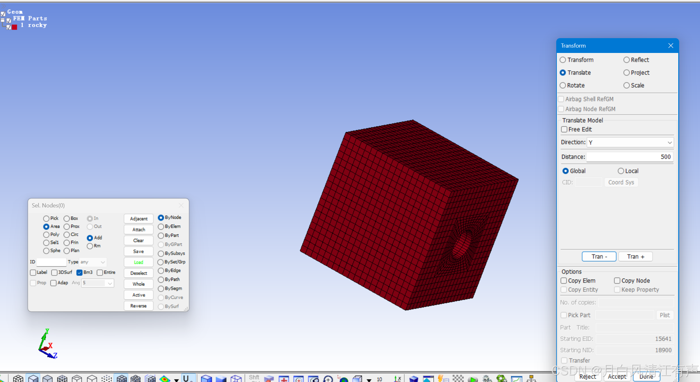Open the Direction dropdown showing Y

pyautogui.click(x=630, y=142)
